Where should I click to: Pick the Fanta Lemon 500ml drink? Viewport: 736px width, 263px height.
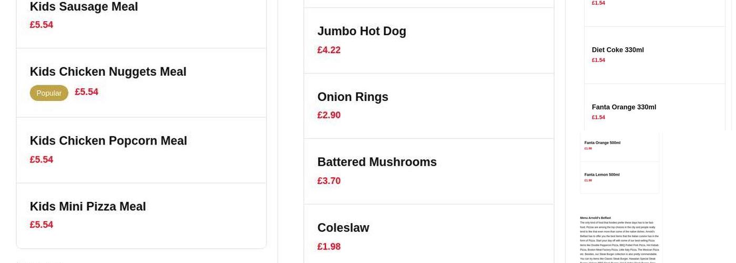tap(602, 175)
